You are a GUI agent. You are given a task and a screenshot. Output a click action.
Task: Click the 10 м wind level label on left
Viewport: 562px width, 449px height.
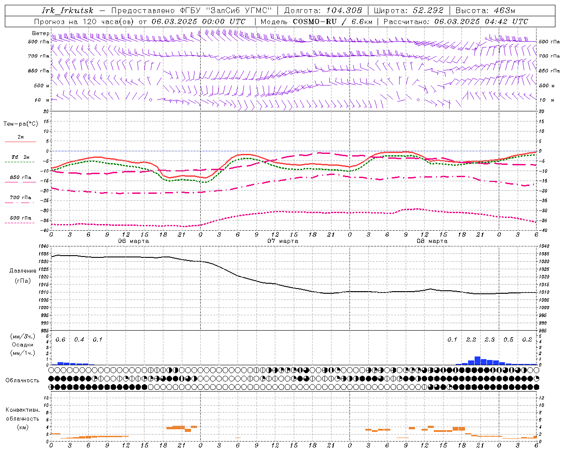[42, 100]
